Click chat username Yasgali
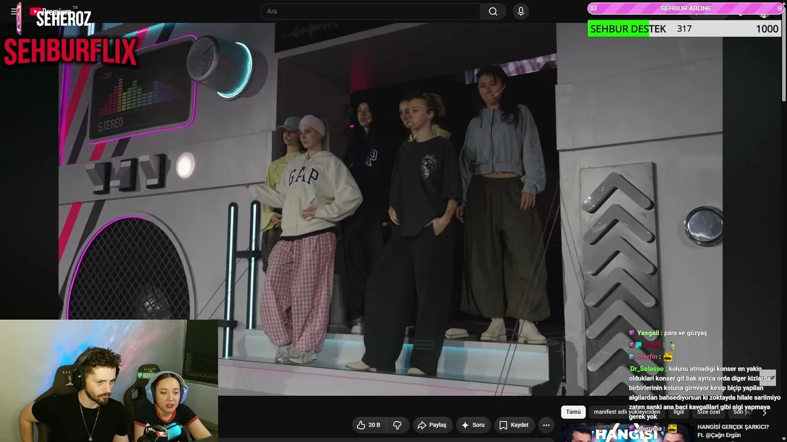Screen dimensions: 787x442 point(648,333)
